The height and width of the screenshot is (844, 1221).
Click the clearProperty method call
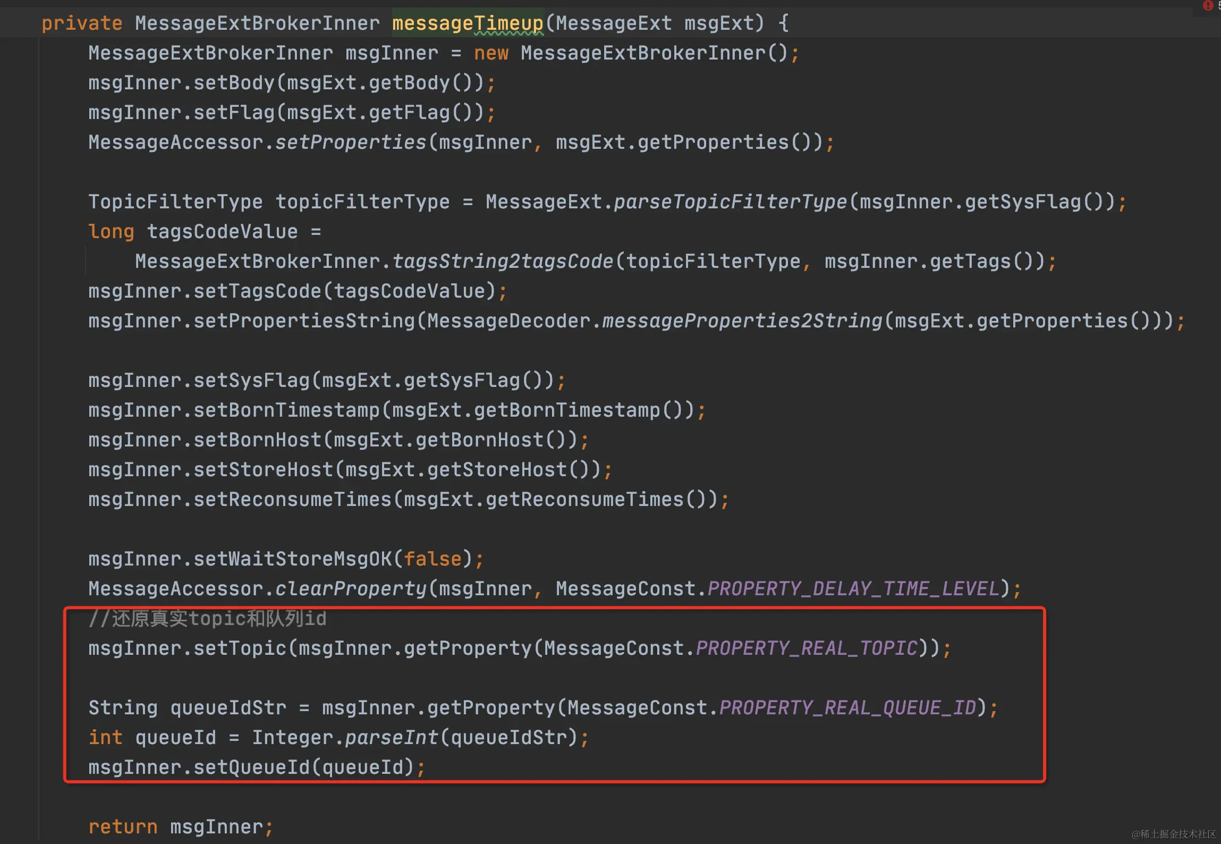(x=350, y=589)
